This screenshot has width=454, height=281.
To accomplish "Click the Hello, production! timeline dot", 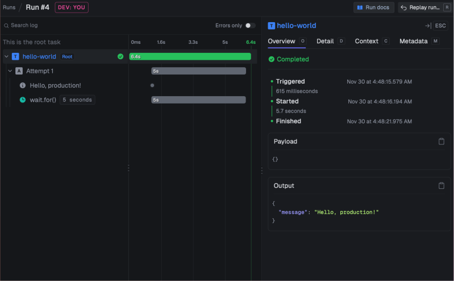I will coord(152,85).
